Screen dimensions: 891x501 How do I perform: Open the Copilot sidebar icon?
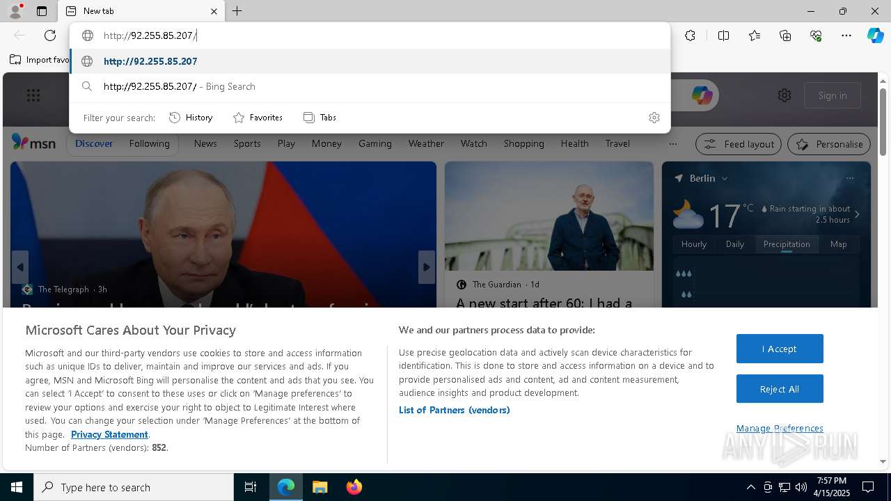pos(875,35)
